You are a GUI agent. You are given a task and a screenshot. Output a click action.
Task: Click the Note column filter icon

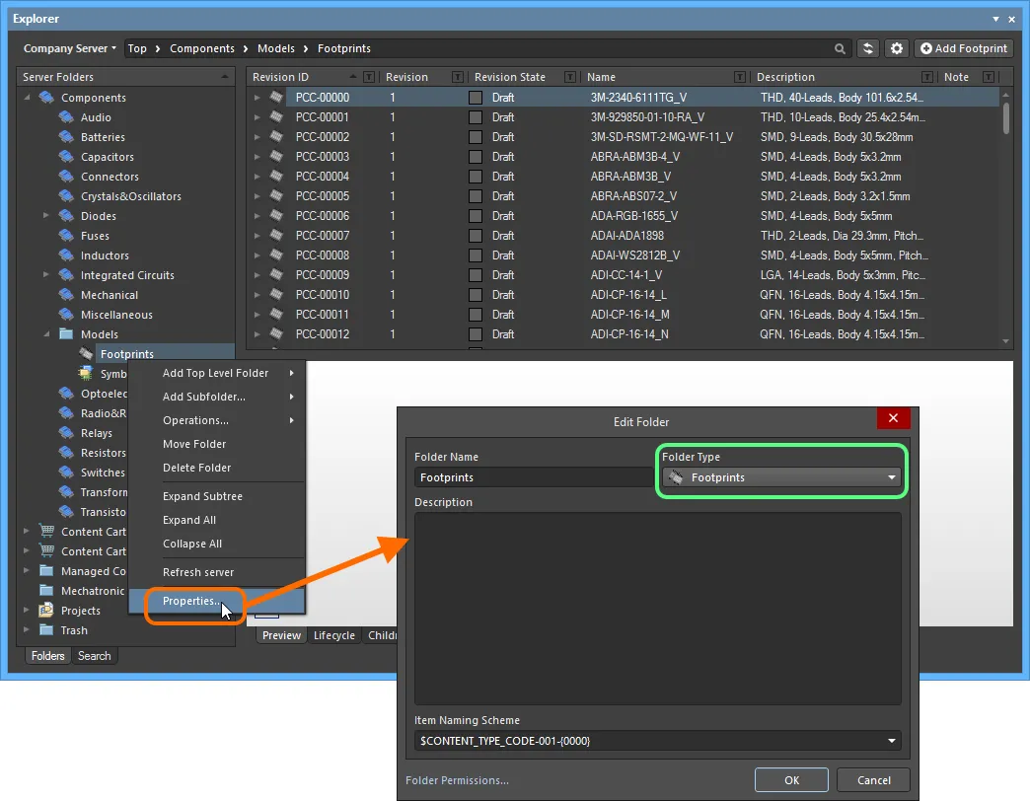point(988,77)
